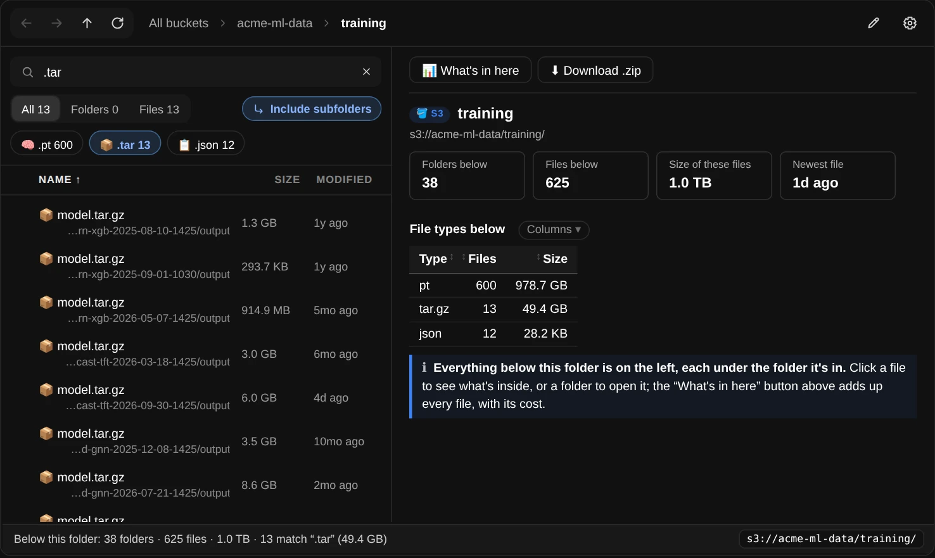This screenshot has height=558, width=935.
Task: Click inside the .tar search field
Action: point(196,72)
